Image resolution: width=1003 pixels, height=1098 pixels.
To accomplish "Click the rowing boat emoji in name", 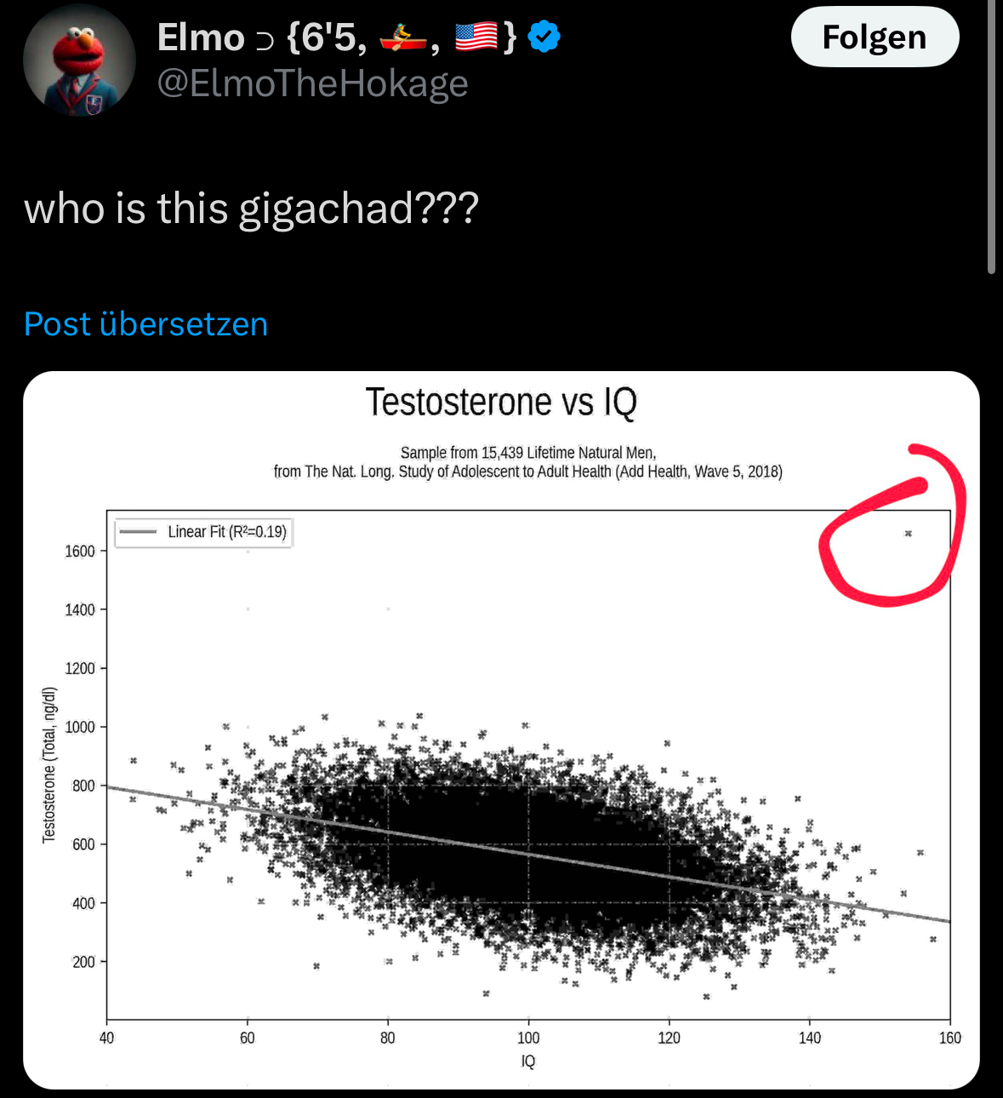I will [x=403, y=37].
